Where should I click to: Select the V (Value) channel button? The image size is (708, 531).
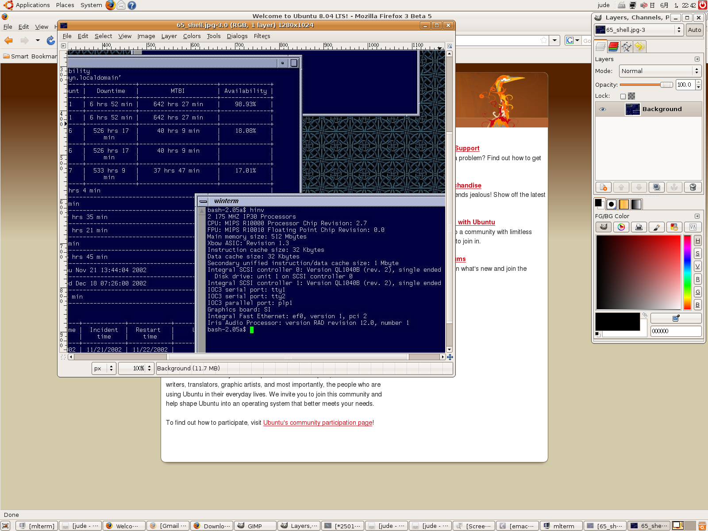coord(697,266)
